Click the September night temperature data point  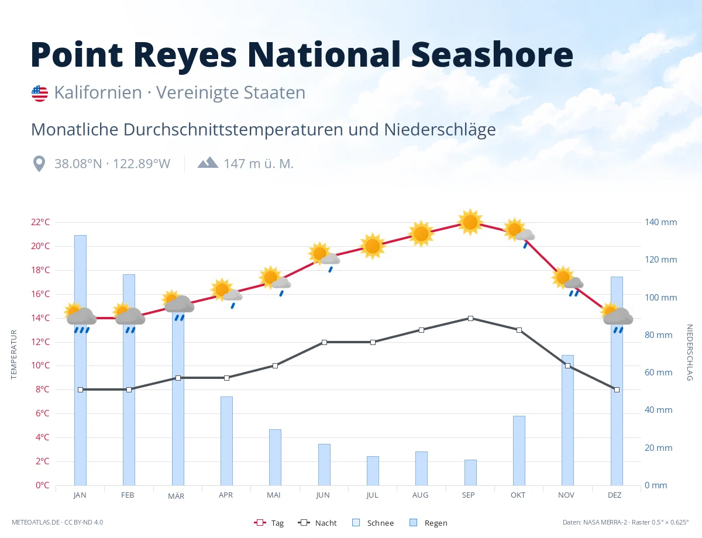(470, 318)
